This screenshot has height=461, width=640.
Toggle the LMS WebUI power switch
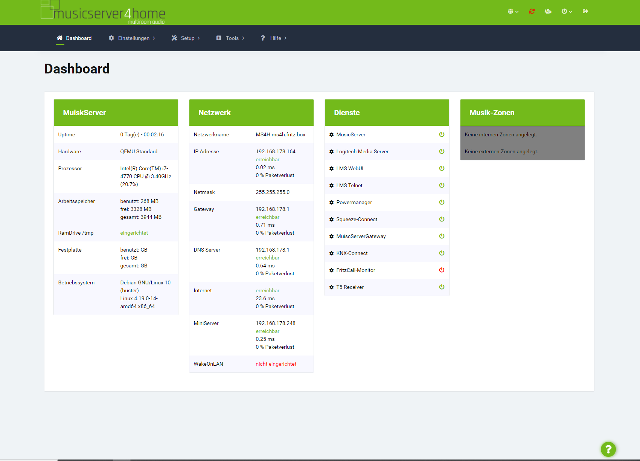pyautogui.click(x=442, y=168)
